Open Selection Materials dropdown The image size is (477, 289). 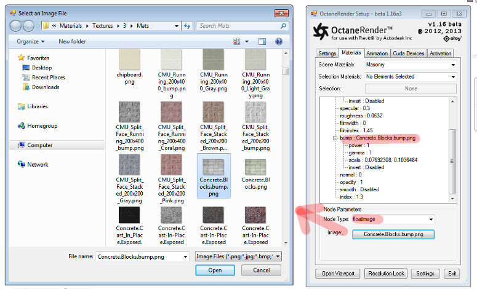tap(411, 77)
